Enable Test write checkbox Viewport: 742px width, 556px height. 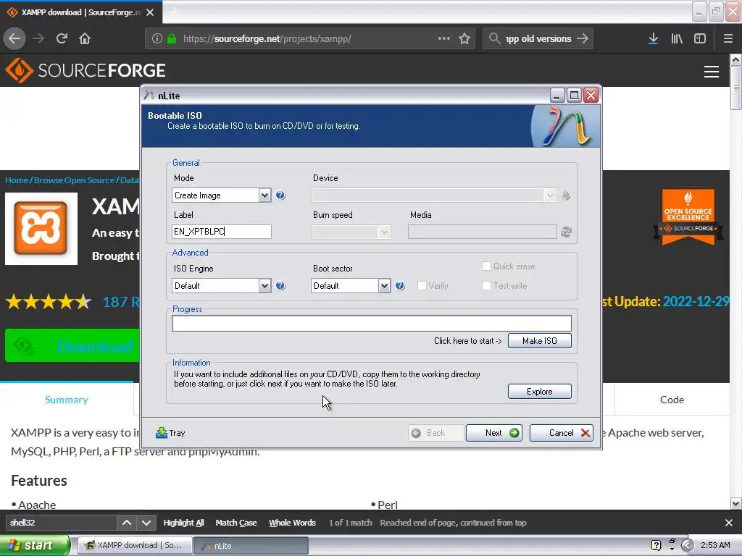pyautogui.click(x=486, y=285)
